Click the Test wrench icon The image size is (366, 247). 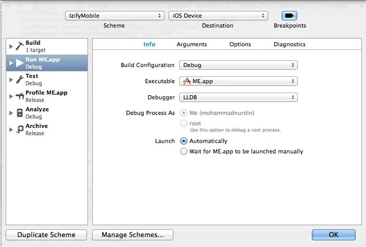click(x=20, y=80)
